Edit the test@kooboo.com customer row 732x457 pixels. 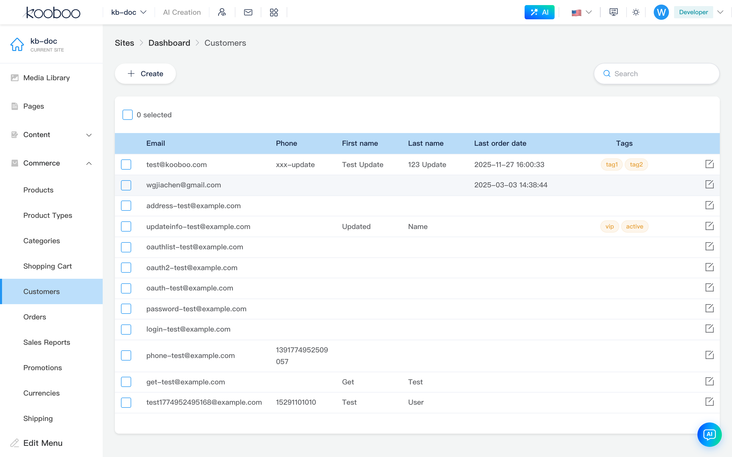(x=709, y=164)
